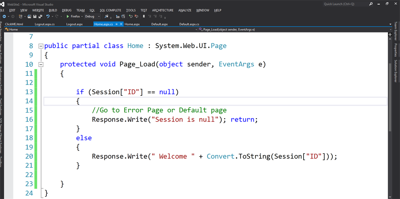Open the Solution Explorer side panel tab

pos(396,71)
